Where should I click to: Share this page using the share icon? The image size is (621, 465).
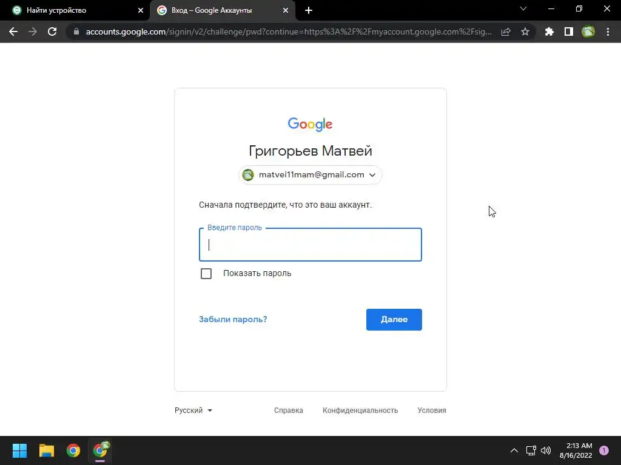(506, 31)
